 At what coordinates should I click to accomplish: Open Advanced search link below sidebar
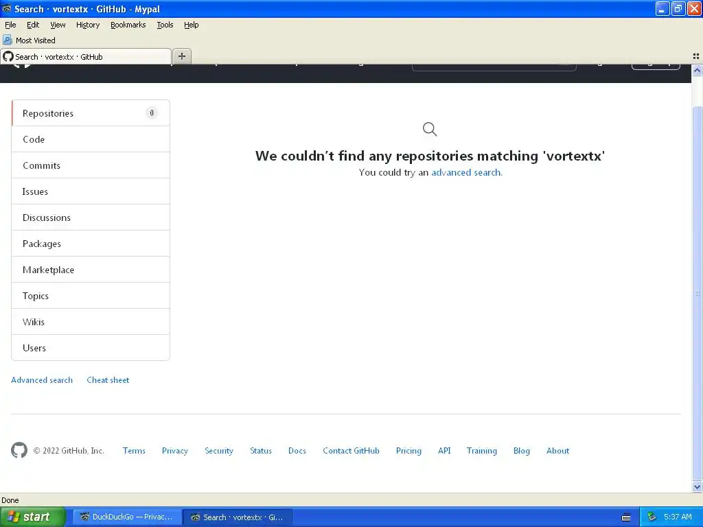pos(42,380)
